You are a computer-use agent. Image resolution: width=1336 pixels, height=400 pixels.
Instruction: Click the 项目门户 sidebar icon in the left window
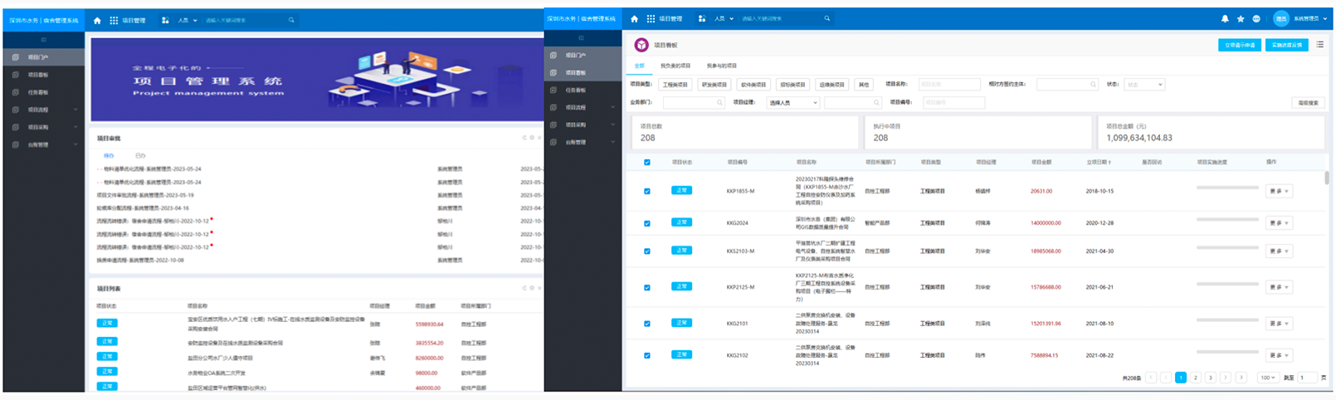[15, 57]
